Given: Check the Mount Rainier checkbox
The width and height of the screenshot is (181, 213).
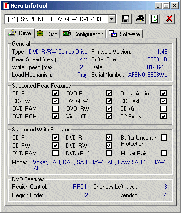Looking at the screenshot, I should pyautogui.click(x=164, y=153).
